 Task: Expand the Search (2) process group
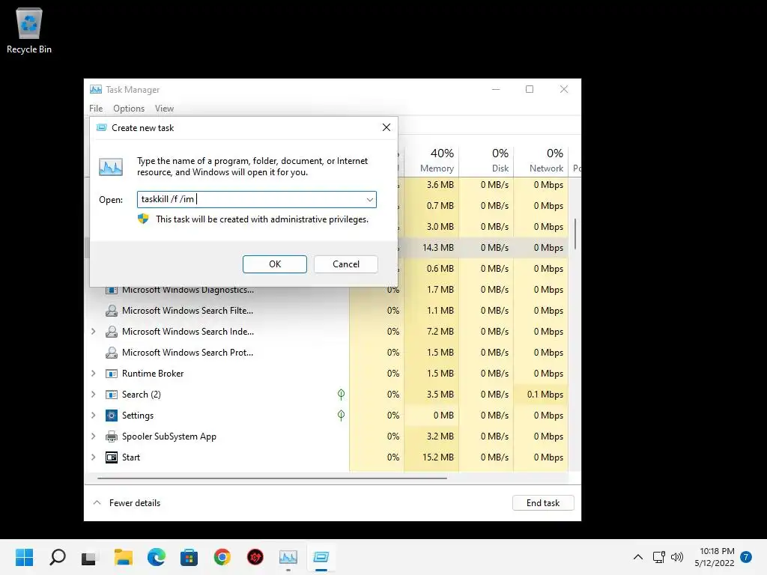pyautogui.click(x=94, y=395)
